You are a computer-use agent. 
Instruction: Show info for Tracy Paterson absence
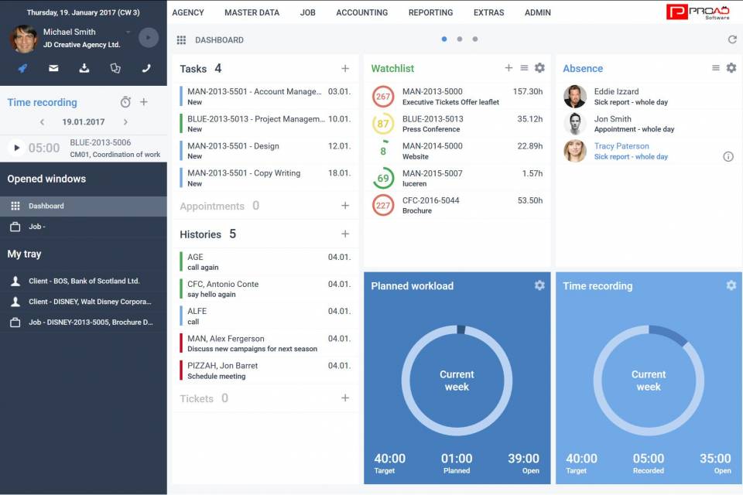click(x=728, y=156)
